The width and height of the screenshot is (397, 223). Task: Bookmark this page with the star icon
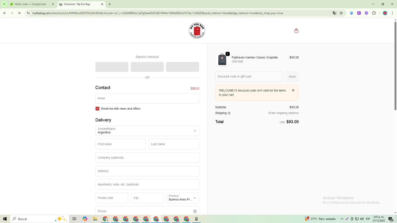pyautogui.click(x=341, y=13)
